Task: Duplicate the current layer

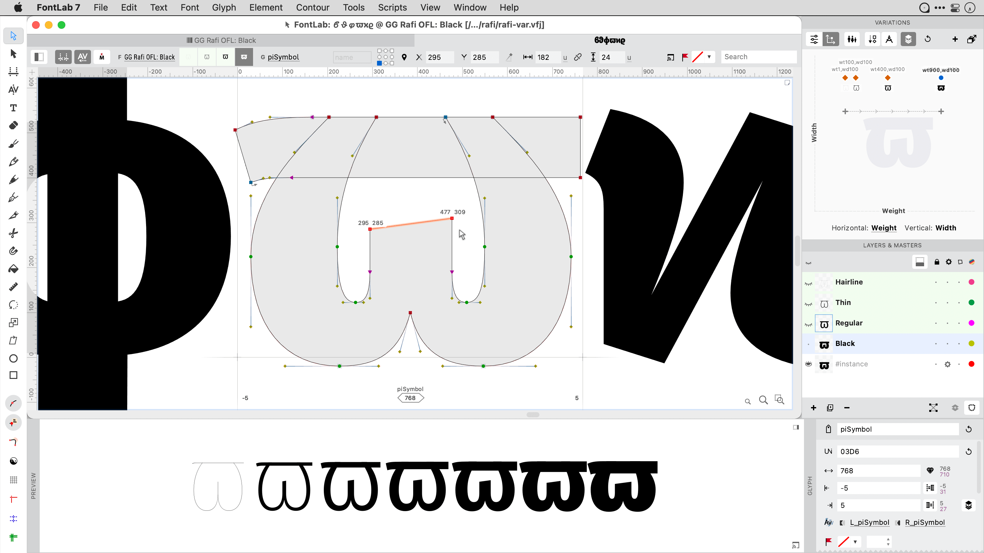Action: (x=830, y=408)
